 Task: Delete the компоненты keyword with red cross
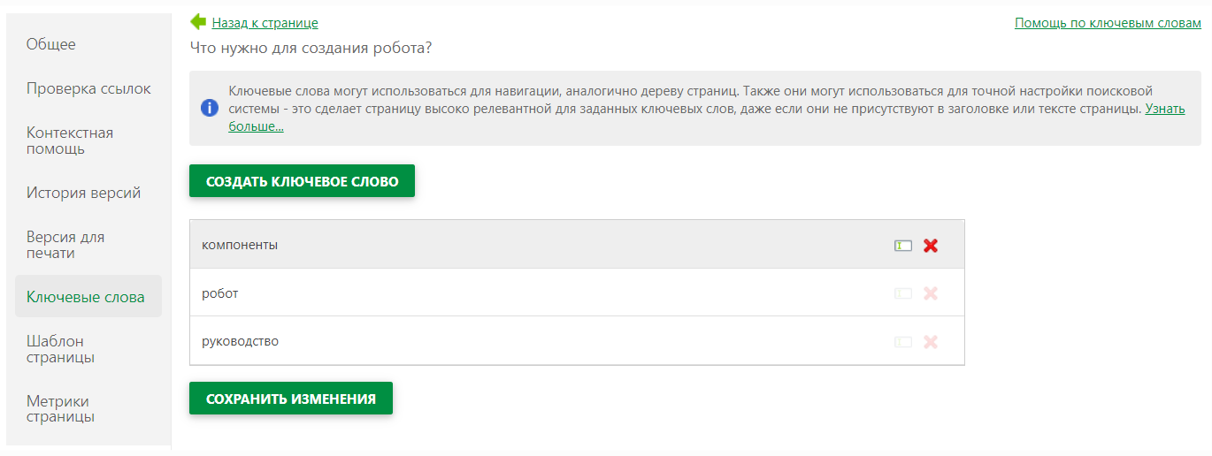click(931, 246)
